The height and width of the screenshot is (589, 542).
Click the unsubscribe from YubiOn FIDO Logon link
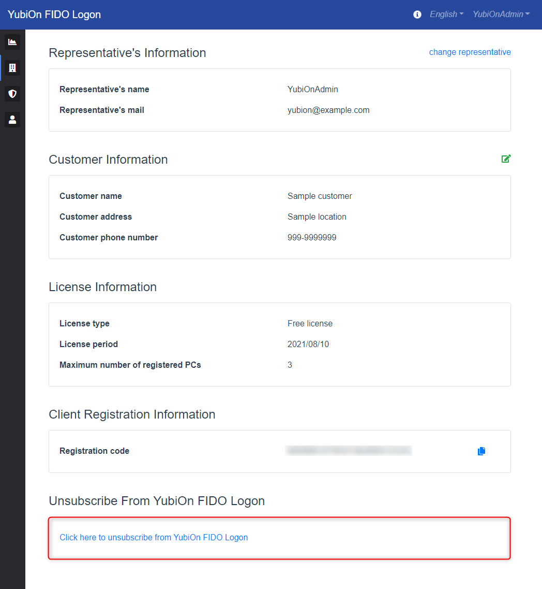(154, 538)
